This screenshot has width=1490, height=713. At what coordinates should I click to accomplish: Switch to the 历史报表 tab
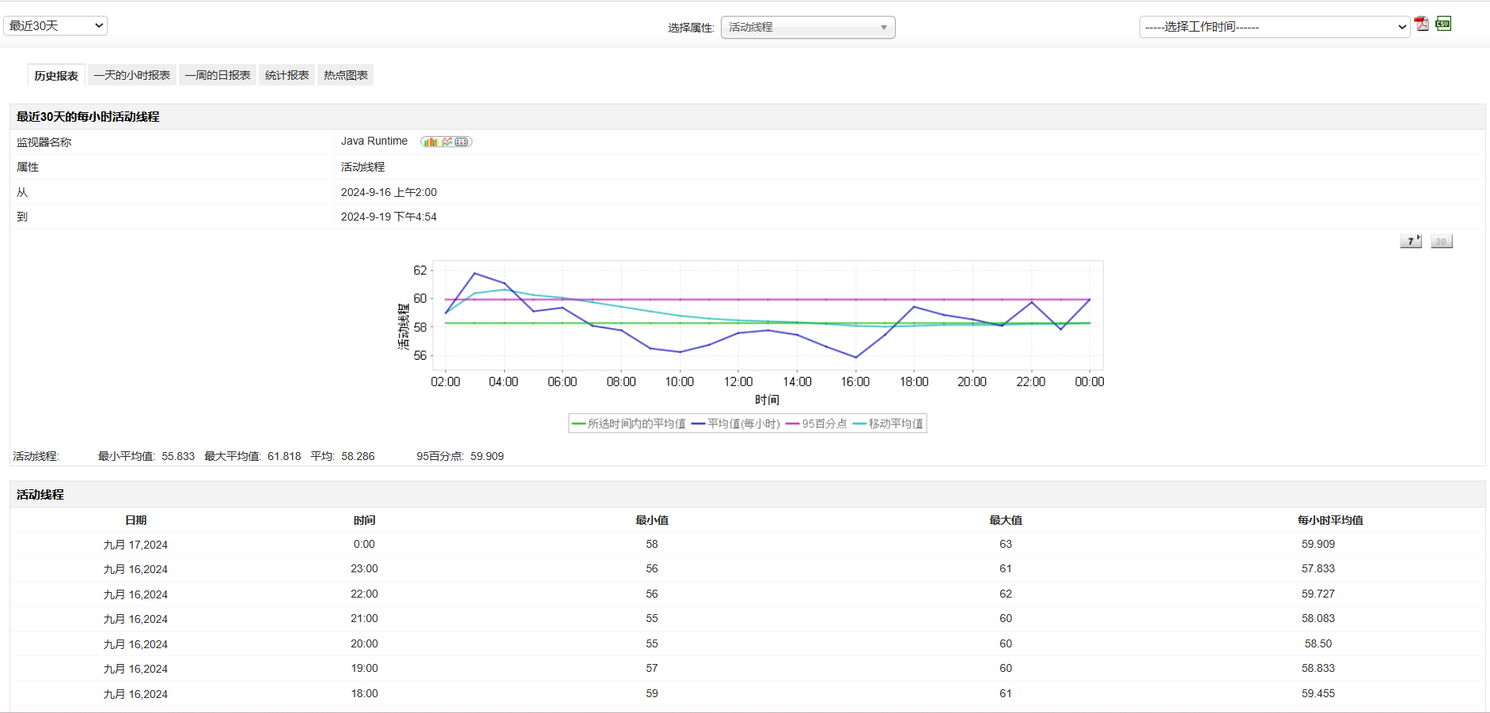(56, 76)
